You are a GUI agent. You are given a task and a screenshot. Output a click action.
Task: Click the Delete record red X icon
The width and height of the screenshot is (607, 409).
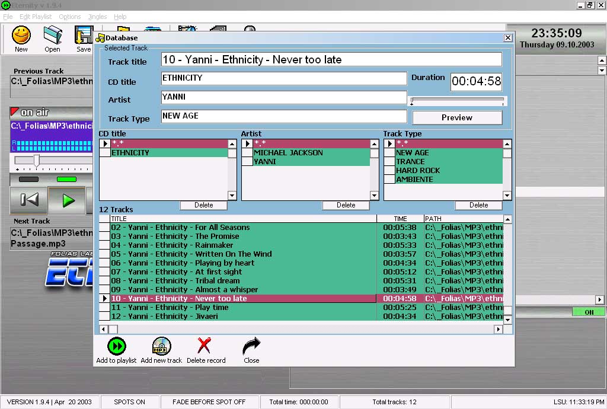204,346
